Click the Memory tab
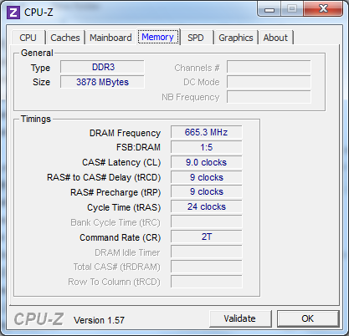This screenshot has width=349, height=336. [x=157, y=37]
